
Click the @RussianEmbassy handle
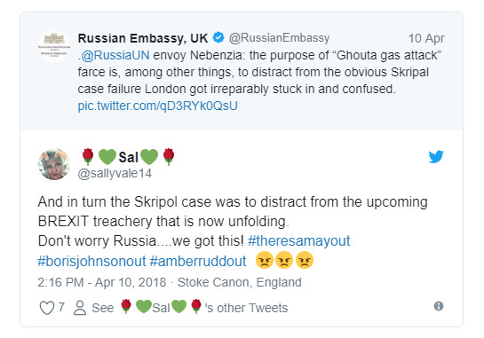(x=279, y=38)
